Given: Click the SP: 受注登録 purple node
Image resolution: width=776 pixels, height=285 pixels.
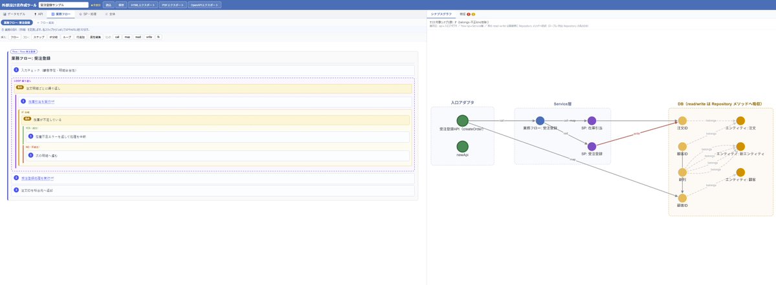Looking at the screenshot, I should click(592, 146).
